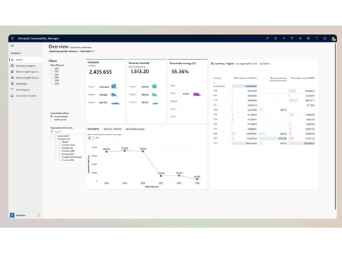Click the search magnifier in top bar
342x256 pixels.
click(267, 38)
